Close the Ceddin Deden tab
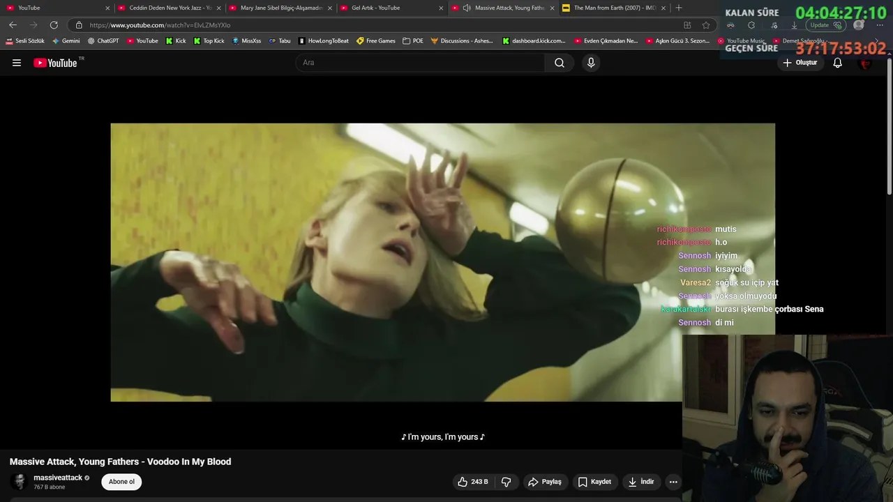This screenshot has width=893, height=502. 219,8
